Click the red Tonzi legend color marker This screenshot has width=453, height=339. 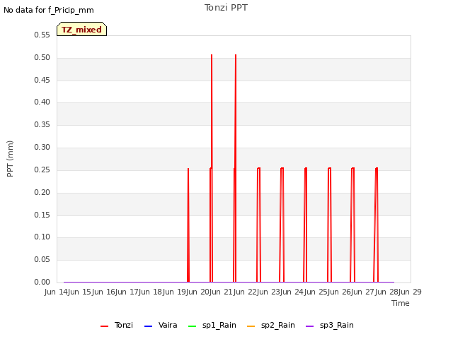tap(104, 326)
